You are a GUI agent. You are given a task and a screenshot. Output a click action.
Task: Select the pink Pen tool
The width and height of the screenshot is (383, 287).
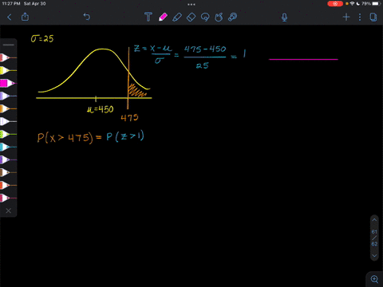point(163,17)
